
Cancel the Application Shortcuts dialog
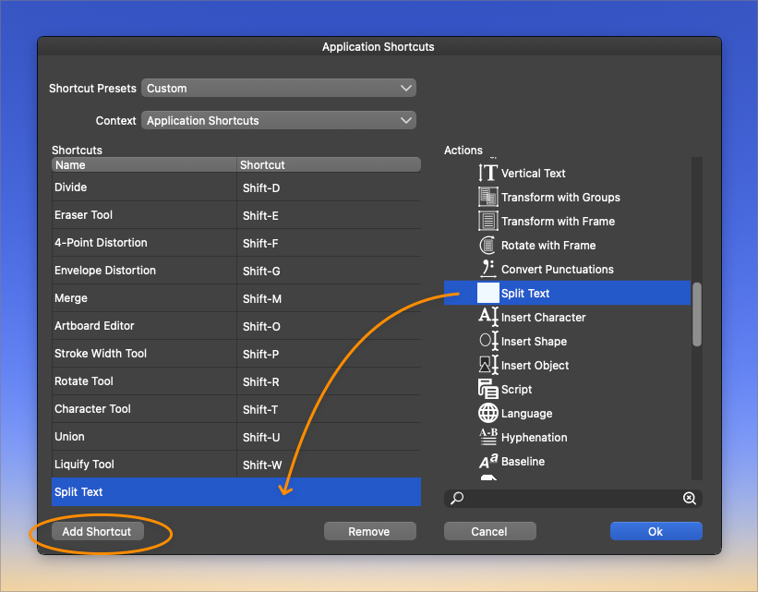point(489,531)
